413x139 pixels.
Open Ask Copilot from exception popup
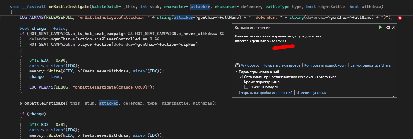248,65
